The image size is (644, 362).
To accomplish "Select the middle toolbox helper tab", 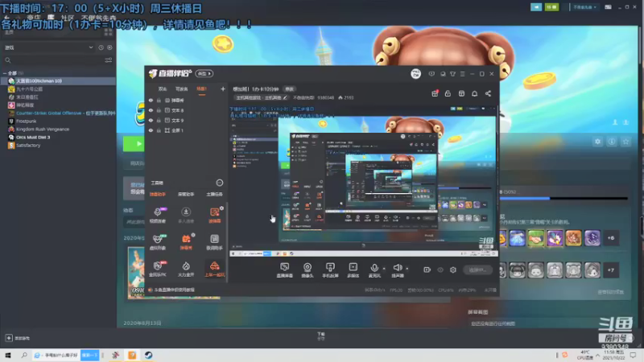I will point(186,194).
